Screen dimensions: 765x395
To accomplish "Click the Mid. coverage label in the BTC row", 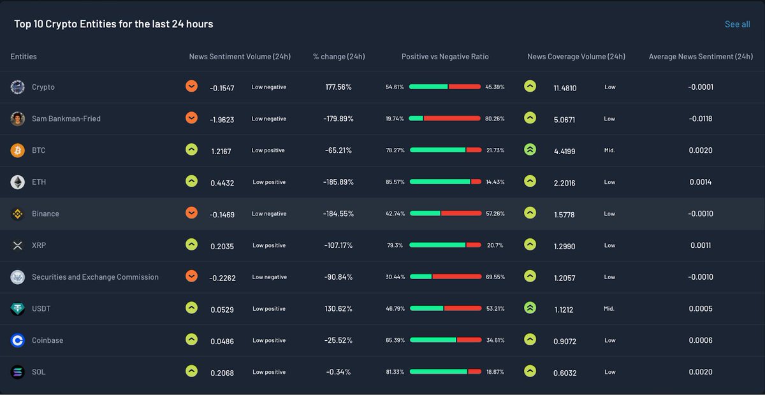I will (609, 150).
